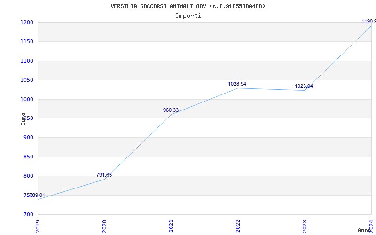Click the 1028.94 data label

tap(237, 84)
